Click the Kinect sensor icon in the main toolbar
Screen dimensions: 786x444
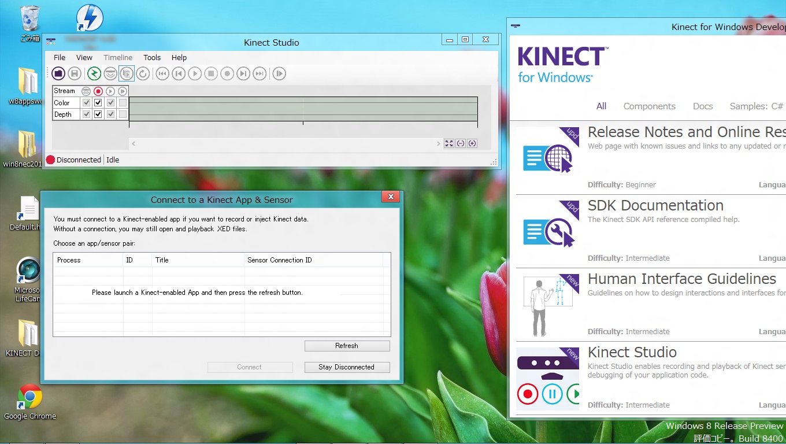pyautogui.click(x=110, y=73)
